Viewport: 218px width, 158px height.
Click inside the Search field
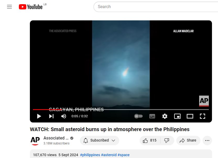tap(156, 7)
